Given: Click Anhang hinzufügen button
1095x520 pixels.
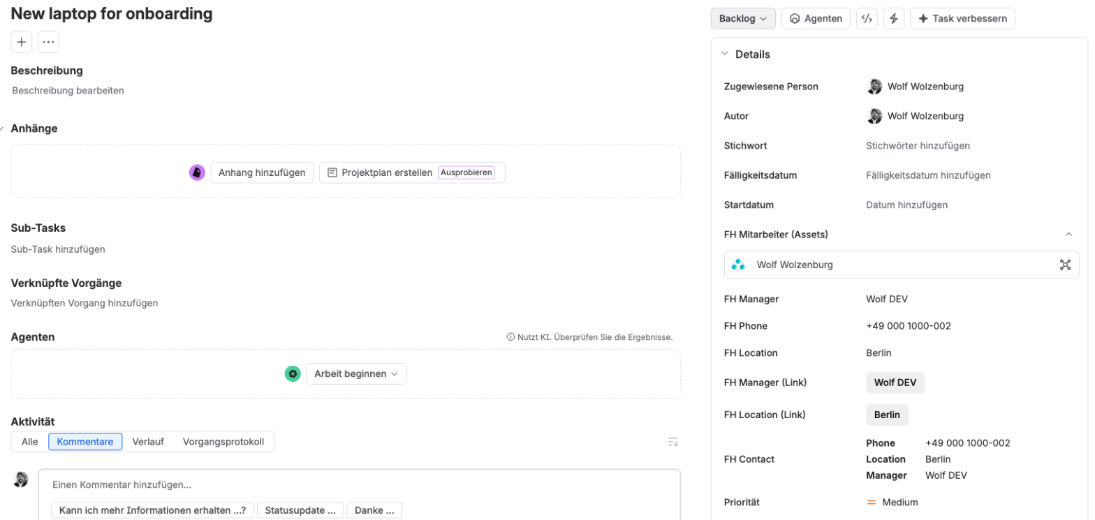Looking at the screenshot, I should point(262,172).
